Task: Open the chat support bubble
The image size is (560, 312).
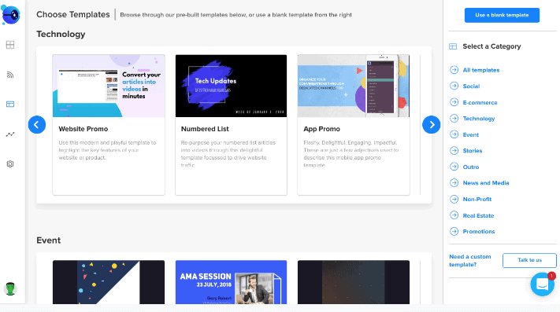Action: pyautogui.click(x=543, y=284)
